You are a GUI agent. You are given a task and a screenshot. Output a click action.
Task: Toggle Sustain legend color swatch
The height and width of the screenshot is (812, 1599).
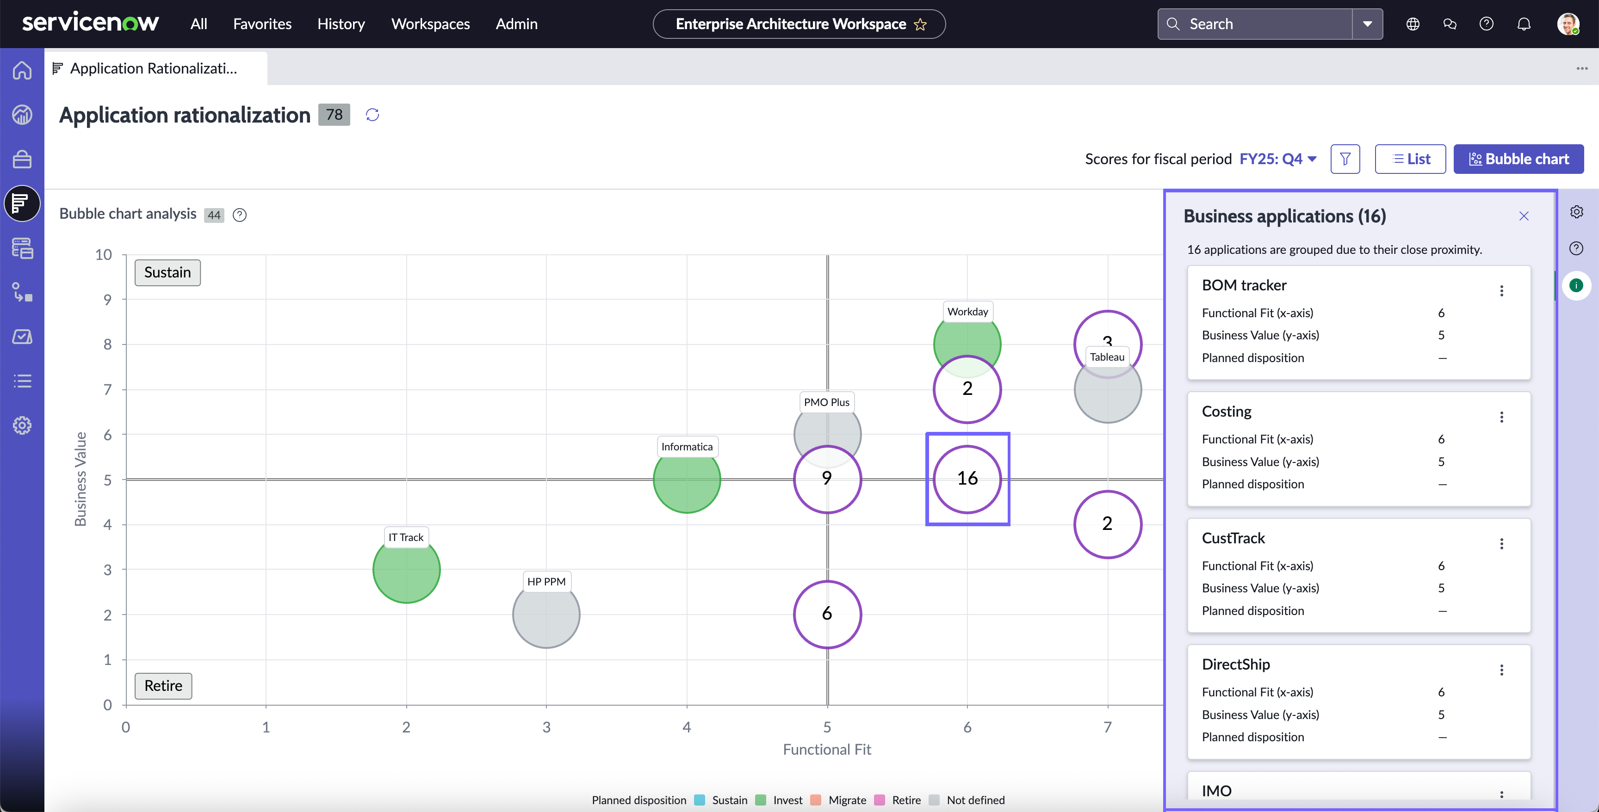pyautogui.click(x=700, y=800)
